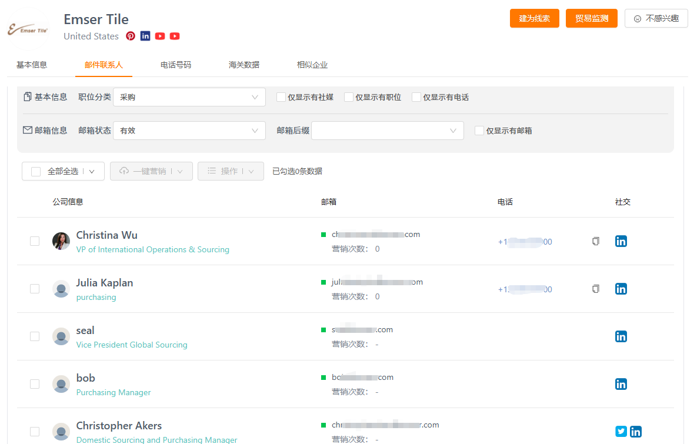Open Christina Wu's LinkedIn profile icon
697x444 pixels.
(x=621, y=241)
